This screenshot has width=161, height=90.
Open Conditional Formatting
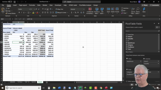tap(90, 11)
